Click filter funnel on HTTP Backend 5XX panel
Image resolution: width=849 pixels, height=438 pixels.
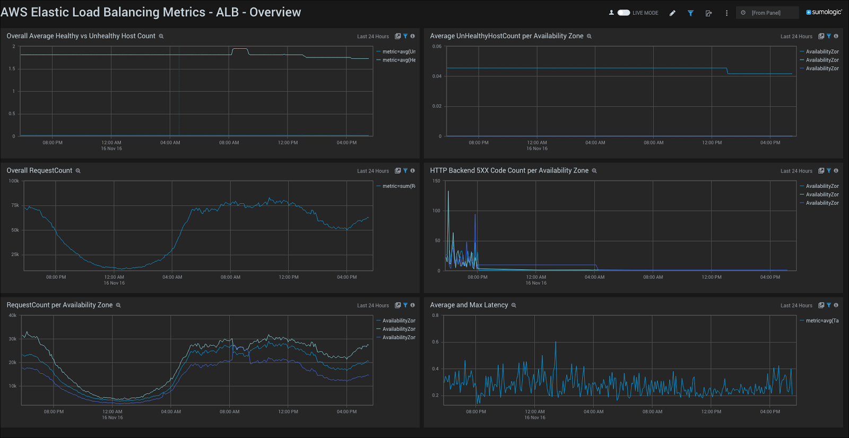(x=829, y=171)
